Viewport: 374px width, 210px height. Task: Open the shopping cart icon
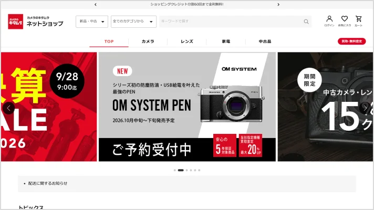(x=358, y=21)
